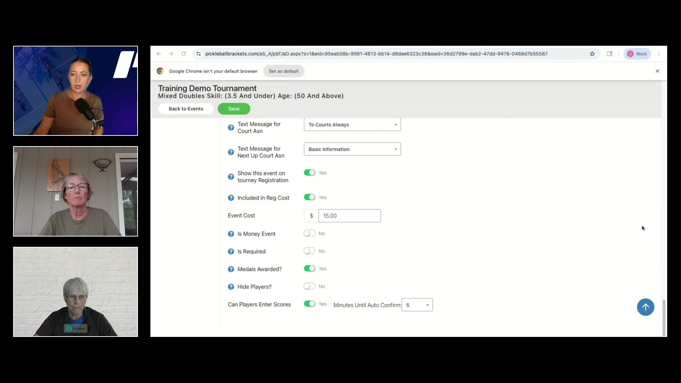The image size is (681, 383).
Task: Click help icon beside Is Money Event
Action: (231, 234)
